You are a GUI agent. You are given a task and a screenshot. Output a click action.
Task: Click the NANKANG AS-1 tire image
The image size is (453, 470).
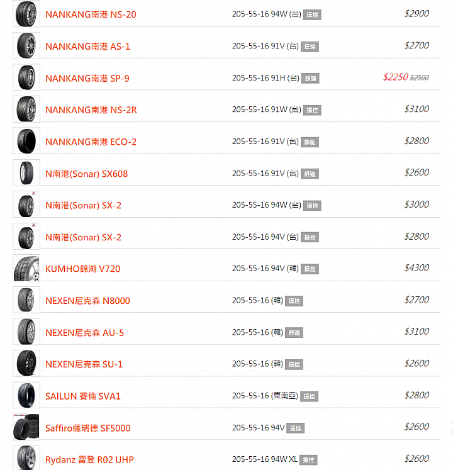click(x=26, y=45)
